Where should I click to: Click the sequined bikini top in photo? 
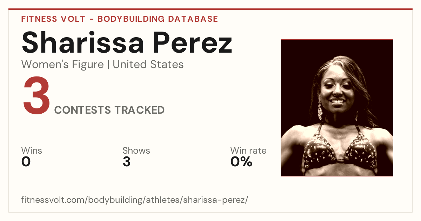(x=340, y=152)
